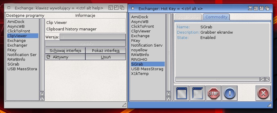277x113 pixels.
Task: Select ClickToFront in Exchanger list
Action: click(148, 26)
